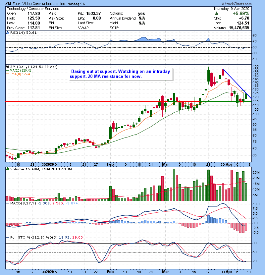Viewport: 265px width, 275px height.
Task: Click the Technology / Computer Services sector text
Action: (33, 9)
